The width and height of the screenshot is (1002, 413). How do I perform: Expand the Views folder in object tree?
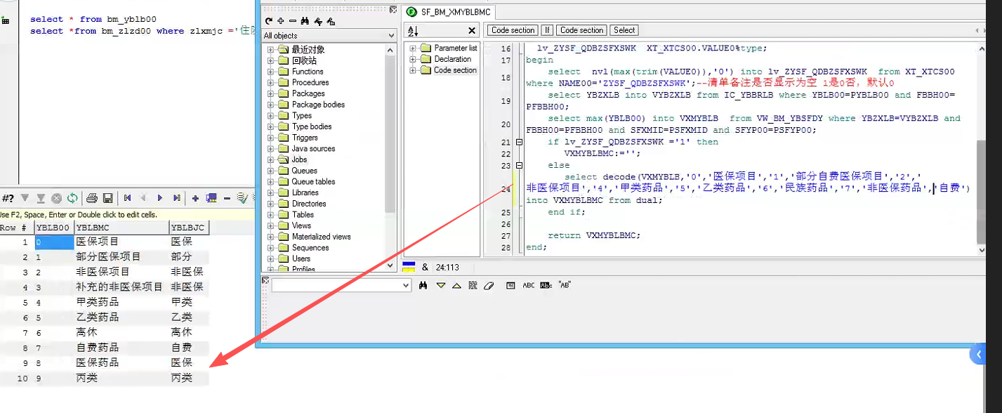coord(271,226)
